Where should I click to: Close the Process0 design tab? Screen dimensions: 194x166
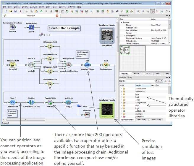coord(57,16)
